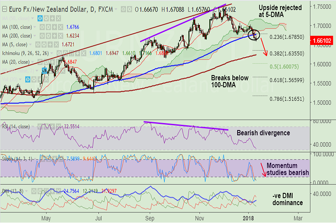The width and height of the screenshot is (336, 223).
Task: Show the hidden MA (50, close) indicator
Action: [x=40, y=18]
